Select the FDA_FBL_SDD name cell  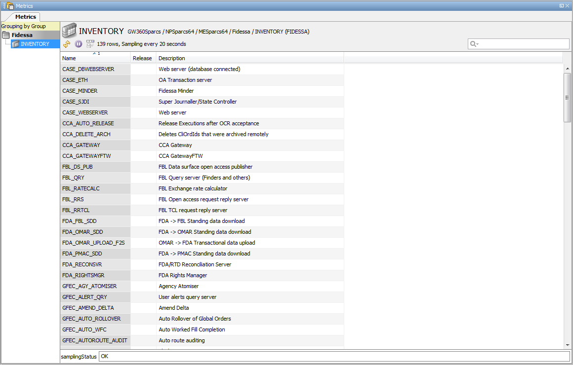[x=95, y=221]
